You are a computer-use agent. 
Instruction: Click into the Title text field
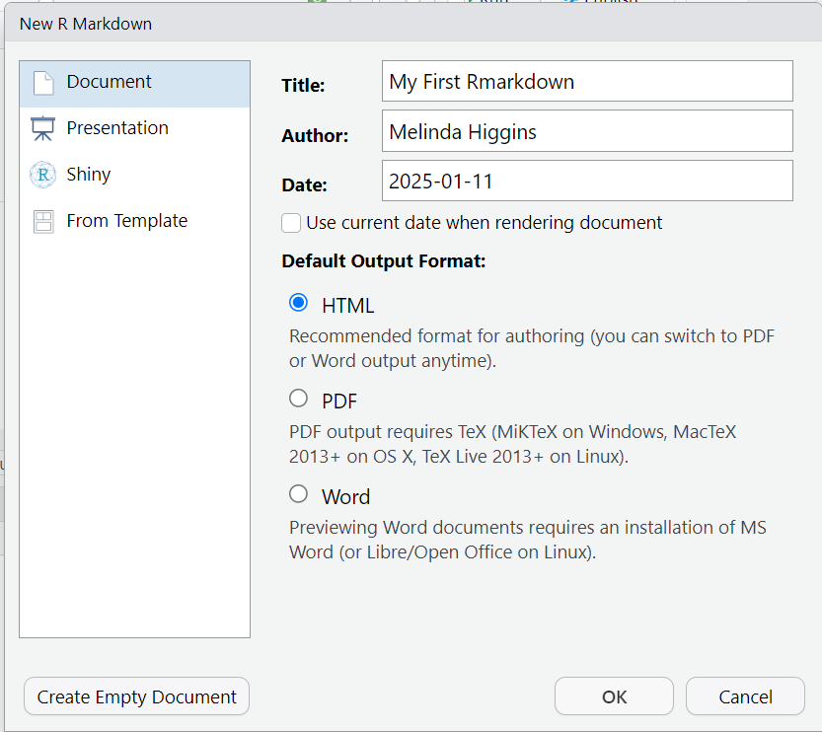[x=586, y=81]
